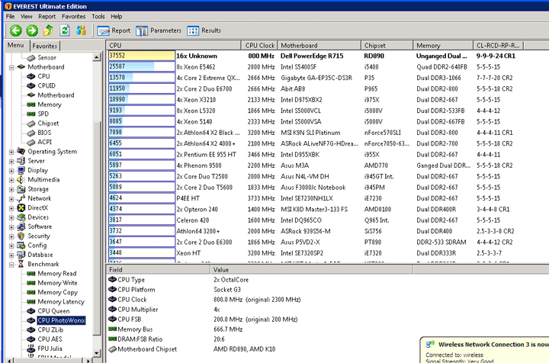Open the Tools menu
Screen dimensions: 549x363
pyautogui.click(x=98, y=17)
